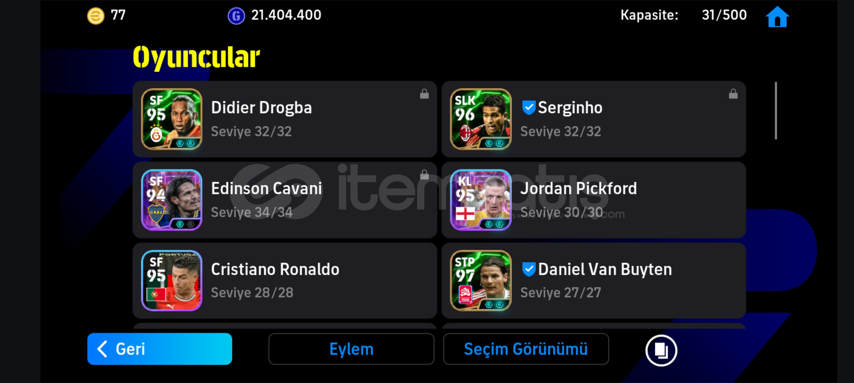Toggle the blue checkmark beside Serginho
This screenshot has height=383, width=854.
pyautogui.click(x=528, y=107)
